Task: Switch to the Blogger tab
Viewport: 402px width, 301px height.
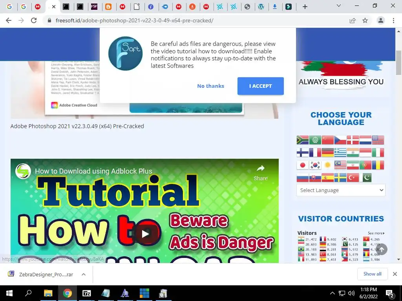Action: pos(108,7)
